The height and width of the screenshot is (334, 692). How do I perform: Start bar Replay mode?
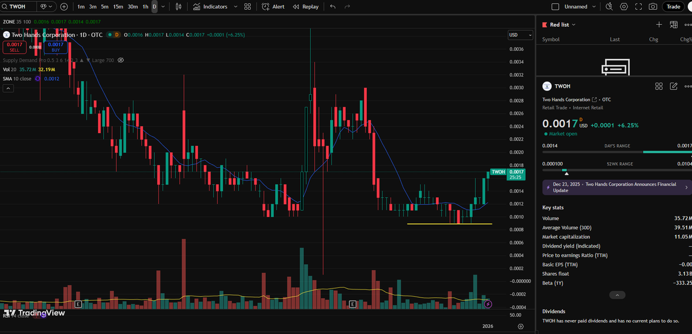[306, 7]
